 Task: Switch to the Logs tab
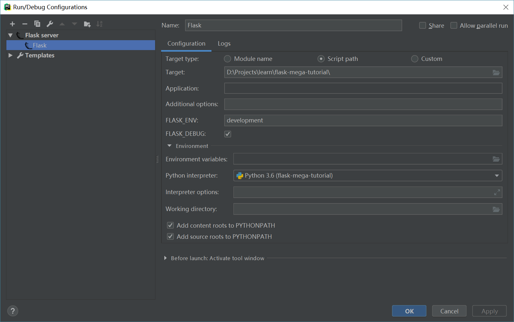224,43
